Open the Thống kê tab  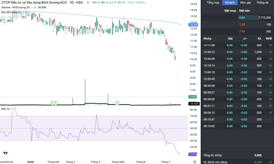tap(262, 3)
